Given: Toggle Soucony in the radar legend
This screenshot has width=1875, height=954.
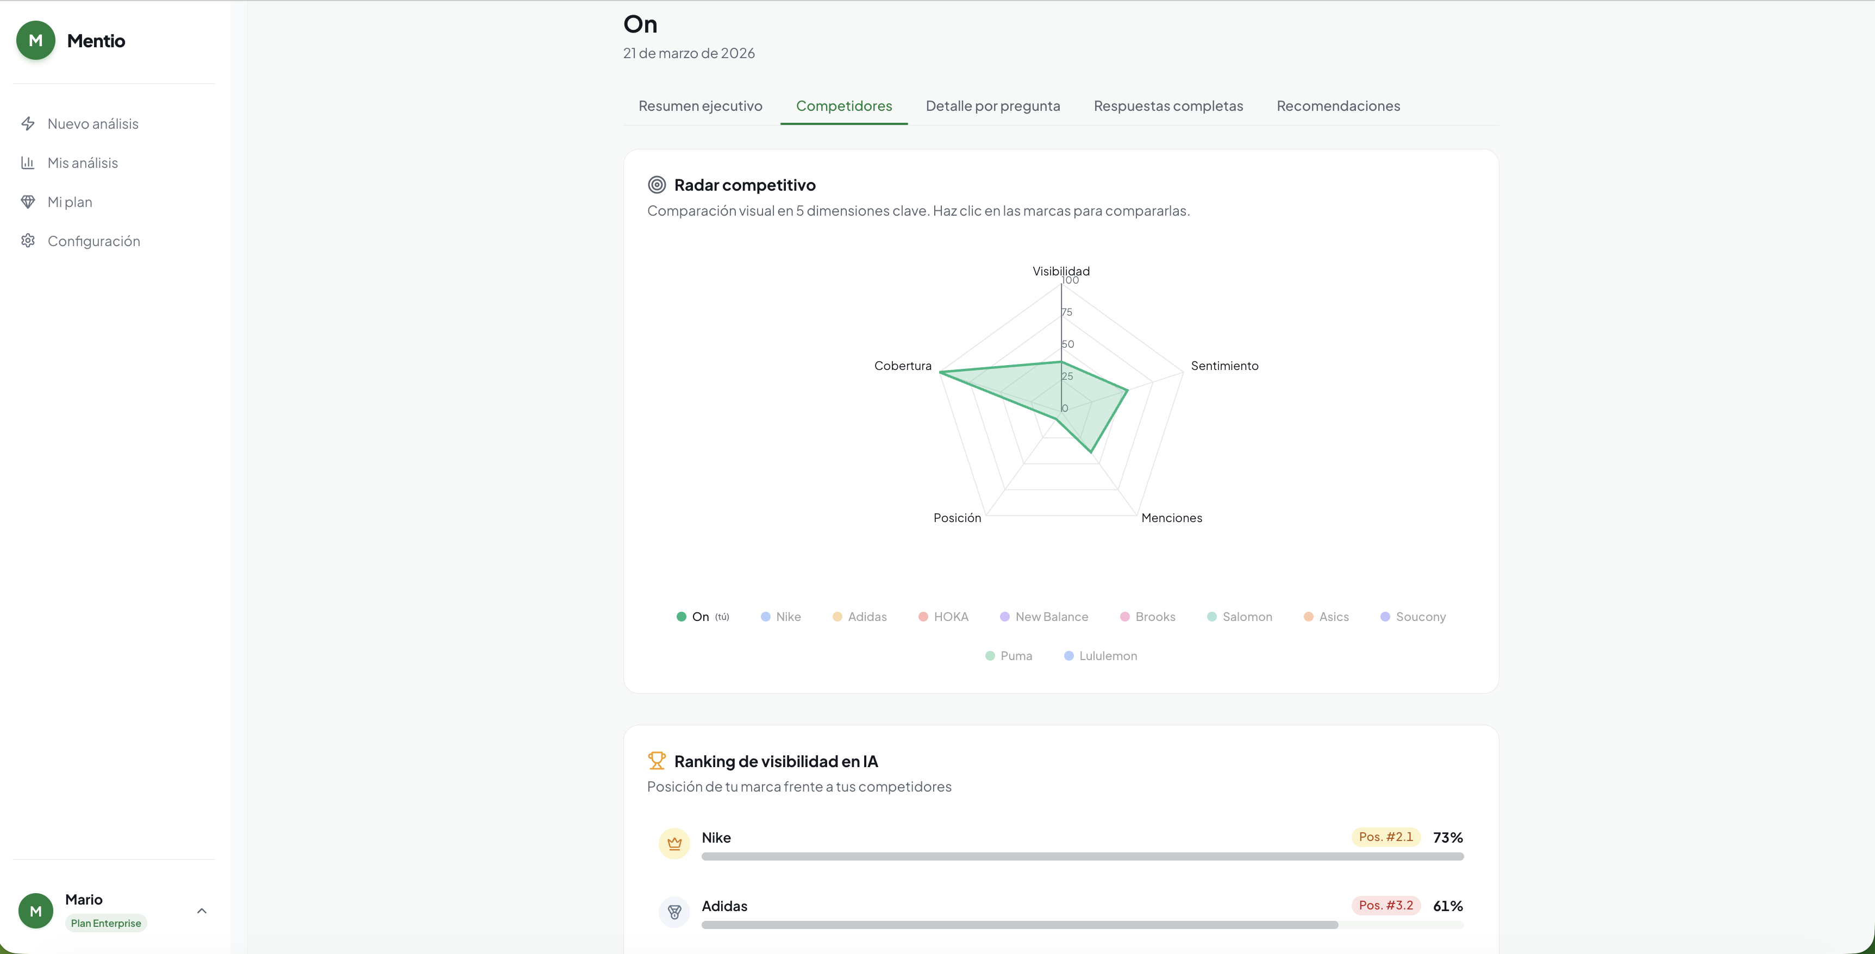Looking at the screenshot, I should tap(1413, 617).
